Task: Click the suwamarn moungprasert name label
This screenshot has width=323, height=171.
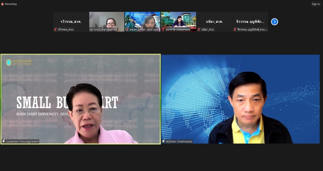Action: 22,142
